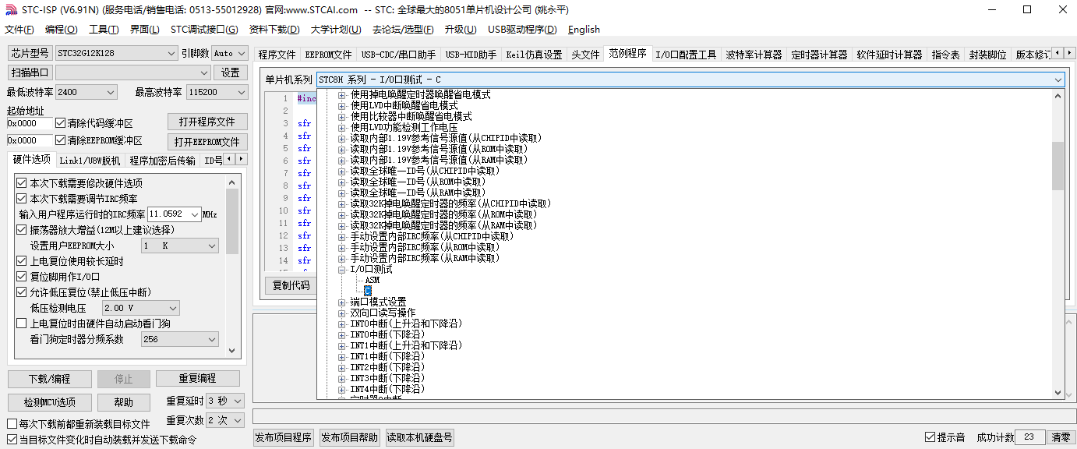The width and height of the screenshot is (1077, 449).
Task: Open the chip model dropdown STC32G12K128
Action: [117, 53]
